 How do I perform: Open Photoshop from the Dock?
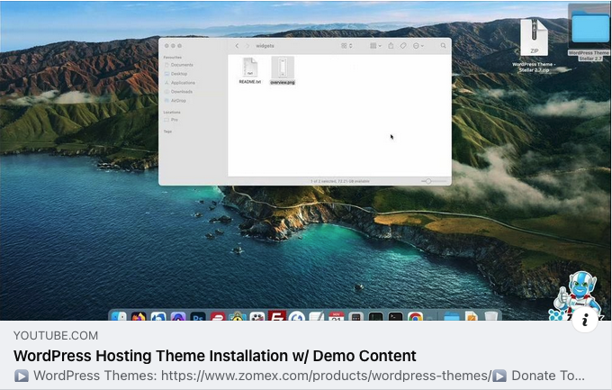pos(198,316)
